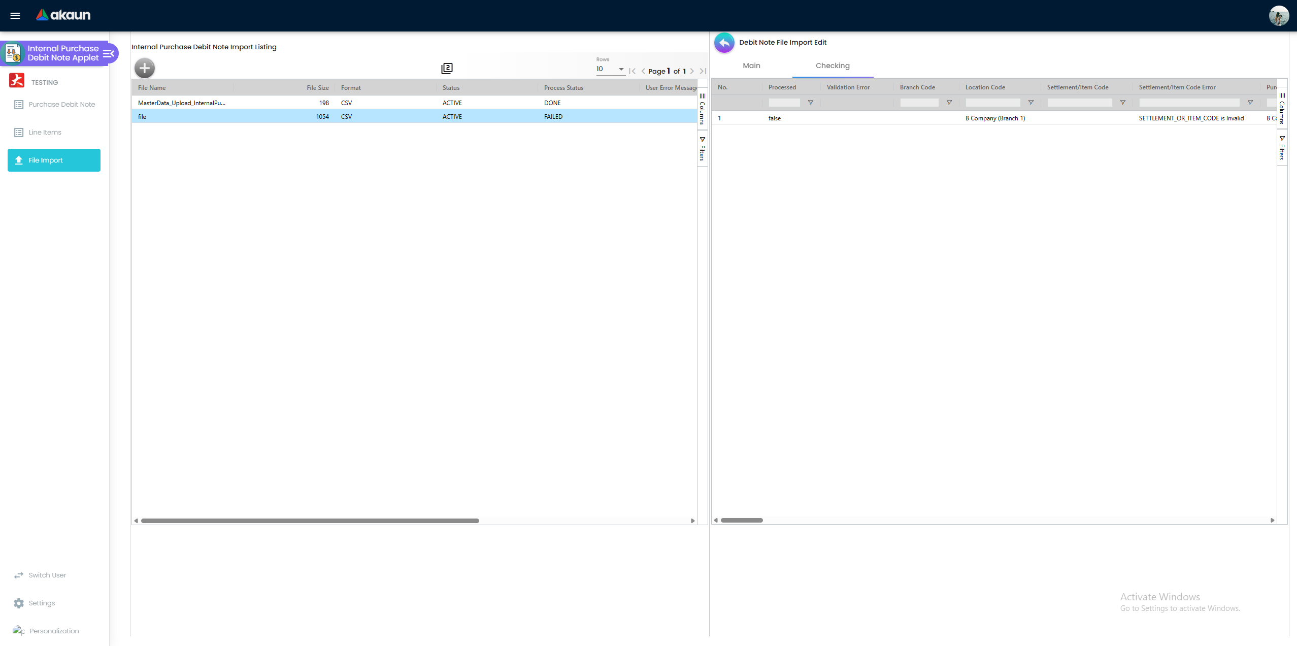Sort by Location Code column header
This screenshot has height=646, width=1297.
(985, 87)
